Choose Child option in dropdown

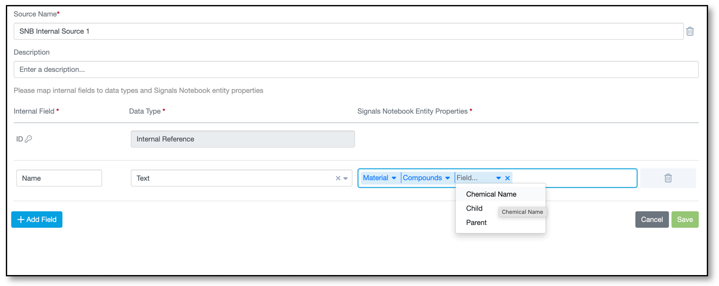tap(474, 208)
